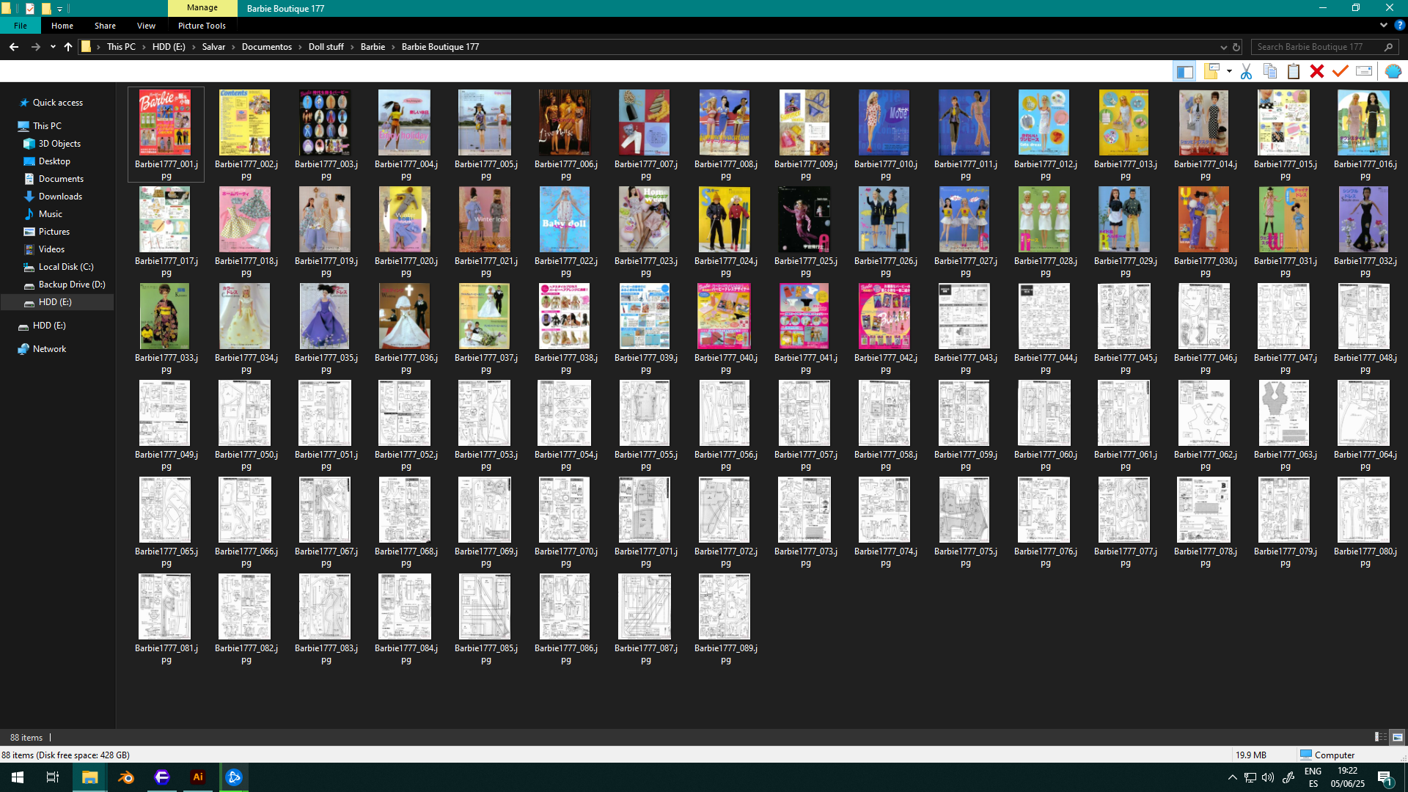Click the Copy toolbar icon

tap(1270, 71)
